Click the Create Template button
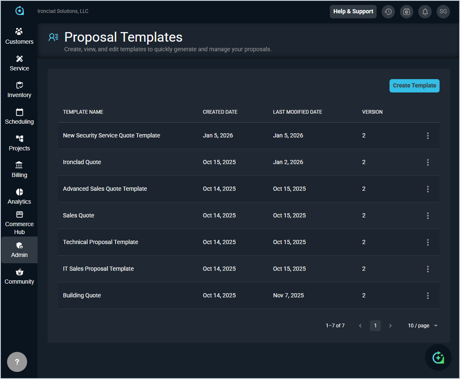The image size is (460, 379). [414, 86]
